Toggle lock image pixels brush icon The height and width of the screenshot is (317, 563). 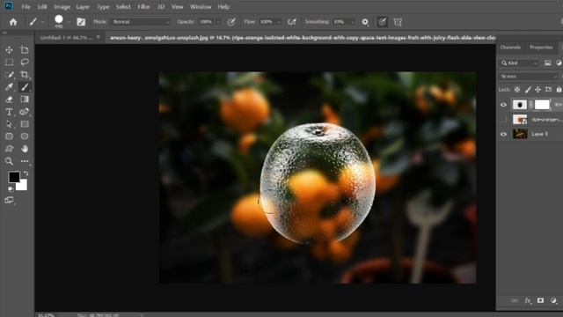pyautogui.click(x=528, y=90)
